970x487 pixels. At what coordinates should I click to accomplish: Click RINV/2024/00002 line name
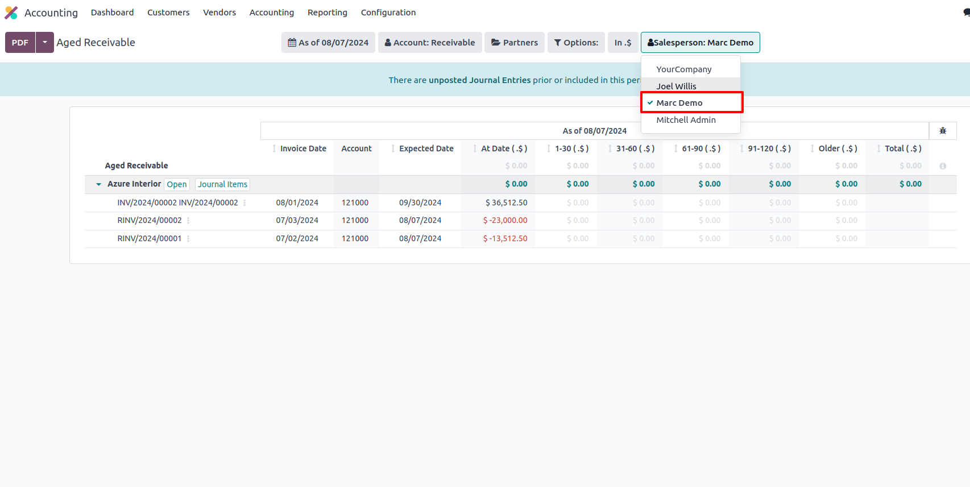150,221
